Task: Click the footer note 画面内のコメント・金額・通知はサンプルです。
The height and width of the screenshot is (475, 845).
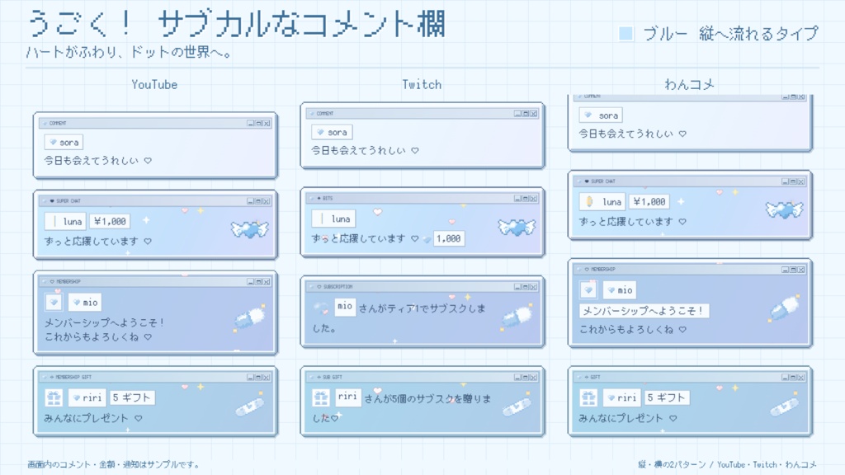Action: (113, 464)
